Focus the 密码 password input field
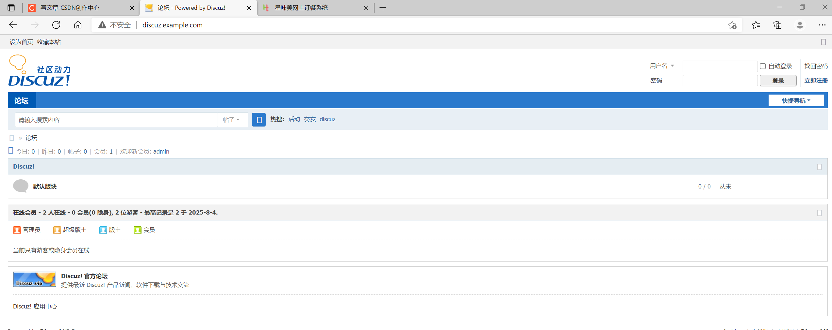 pos(720,81)
